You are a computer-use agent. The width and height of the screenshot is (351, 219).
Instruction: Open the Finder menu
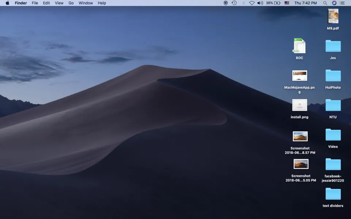point(21,3)
